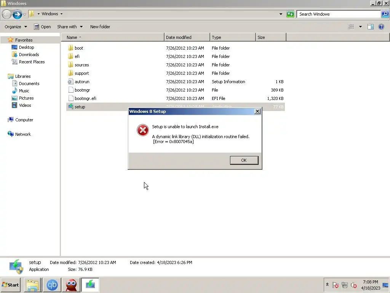Click the error message text in dialog
This screenshot has width=390, height=293.
tap(201, 134)
